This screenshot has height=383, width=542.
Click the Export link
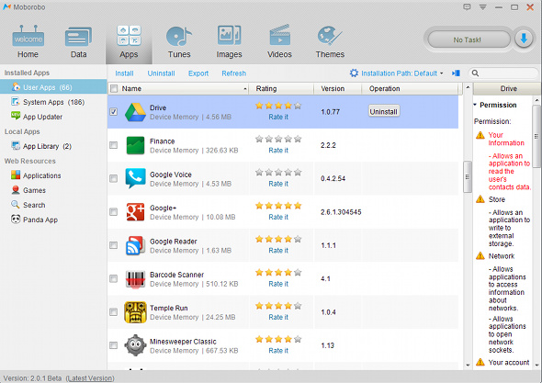[198, 73]
